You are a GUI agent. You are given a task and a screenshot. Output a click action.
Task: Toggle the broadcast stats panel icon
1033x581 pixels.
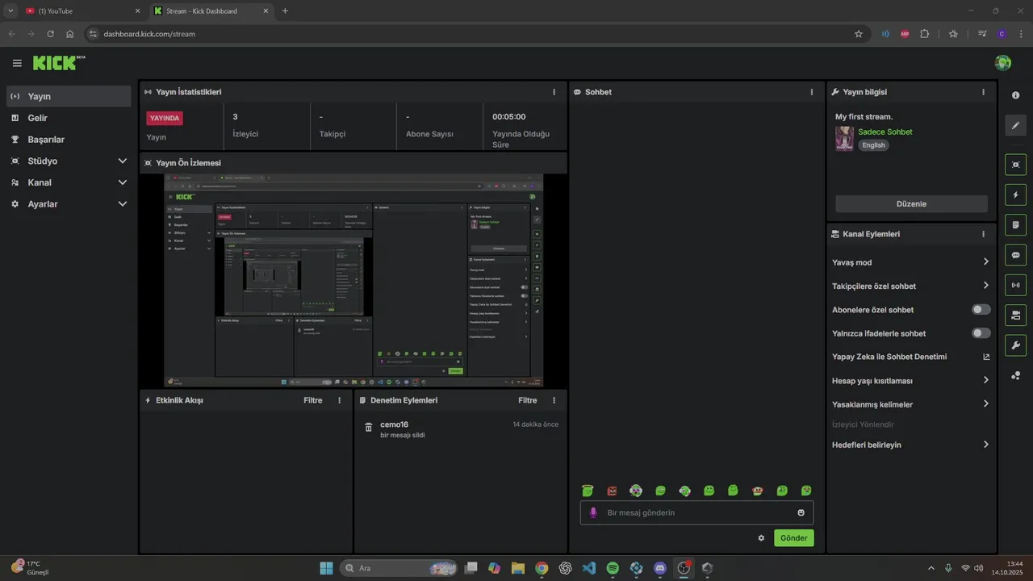tap(1015, 285)
